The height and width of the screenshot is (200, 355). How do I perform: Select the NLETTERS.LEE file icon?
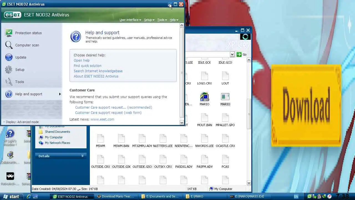(x=163, y=138)
